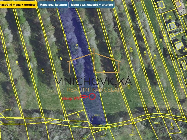Select the parcel number 2889/10 label
This screenshot has width=187, height=140.
pos(32,121)
